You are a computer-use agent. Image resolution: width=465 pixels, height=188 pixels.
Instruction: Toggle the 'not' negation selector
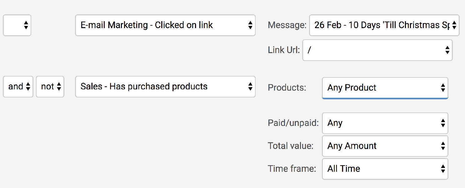click(50, 87)
